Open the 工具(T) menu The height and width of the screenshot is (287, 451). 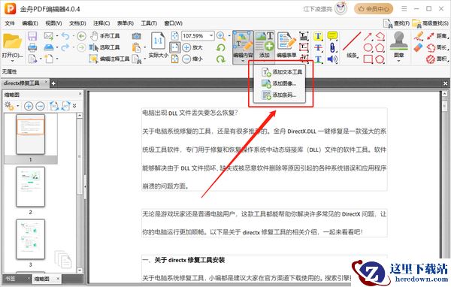tap(149, 23)
